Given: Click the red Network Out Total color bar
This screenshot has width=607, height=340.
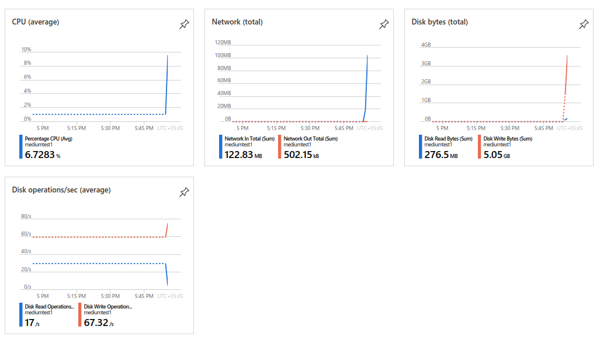Looking at the screenshot, I should point(279,147).
